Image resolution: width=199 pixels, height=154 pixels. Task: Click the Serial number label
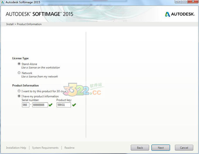click(x=30, y=100)
